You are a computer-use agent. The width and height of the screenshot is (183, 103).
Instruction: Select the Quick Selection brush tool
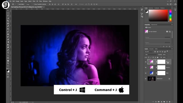(x=8, y=18)
